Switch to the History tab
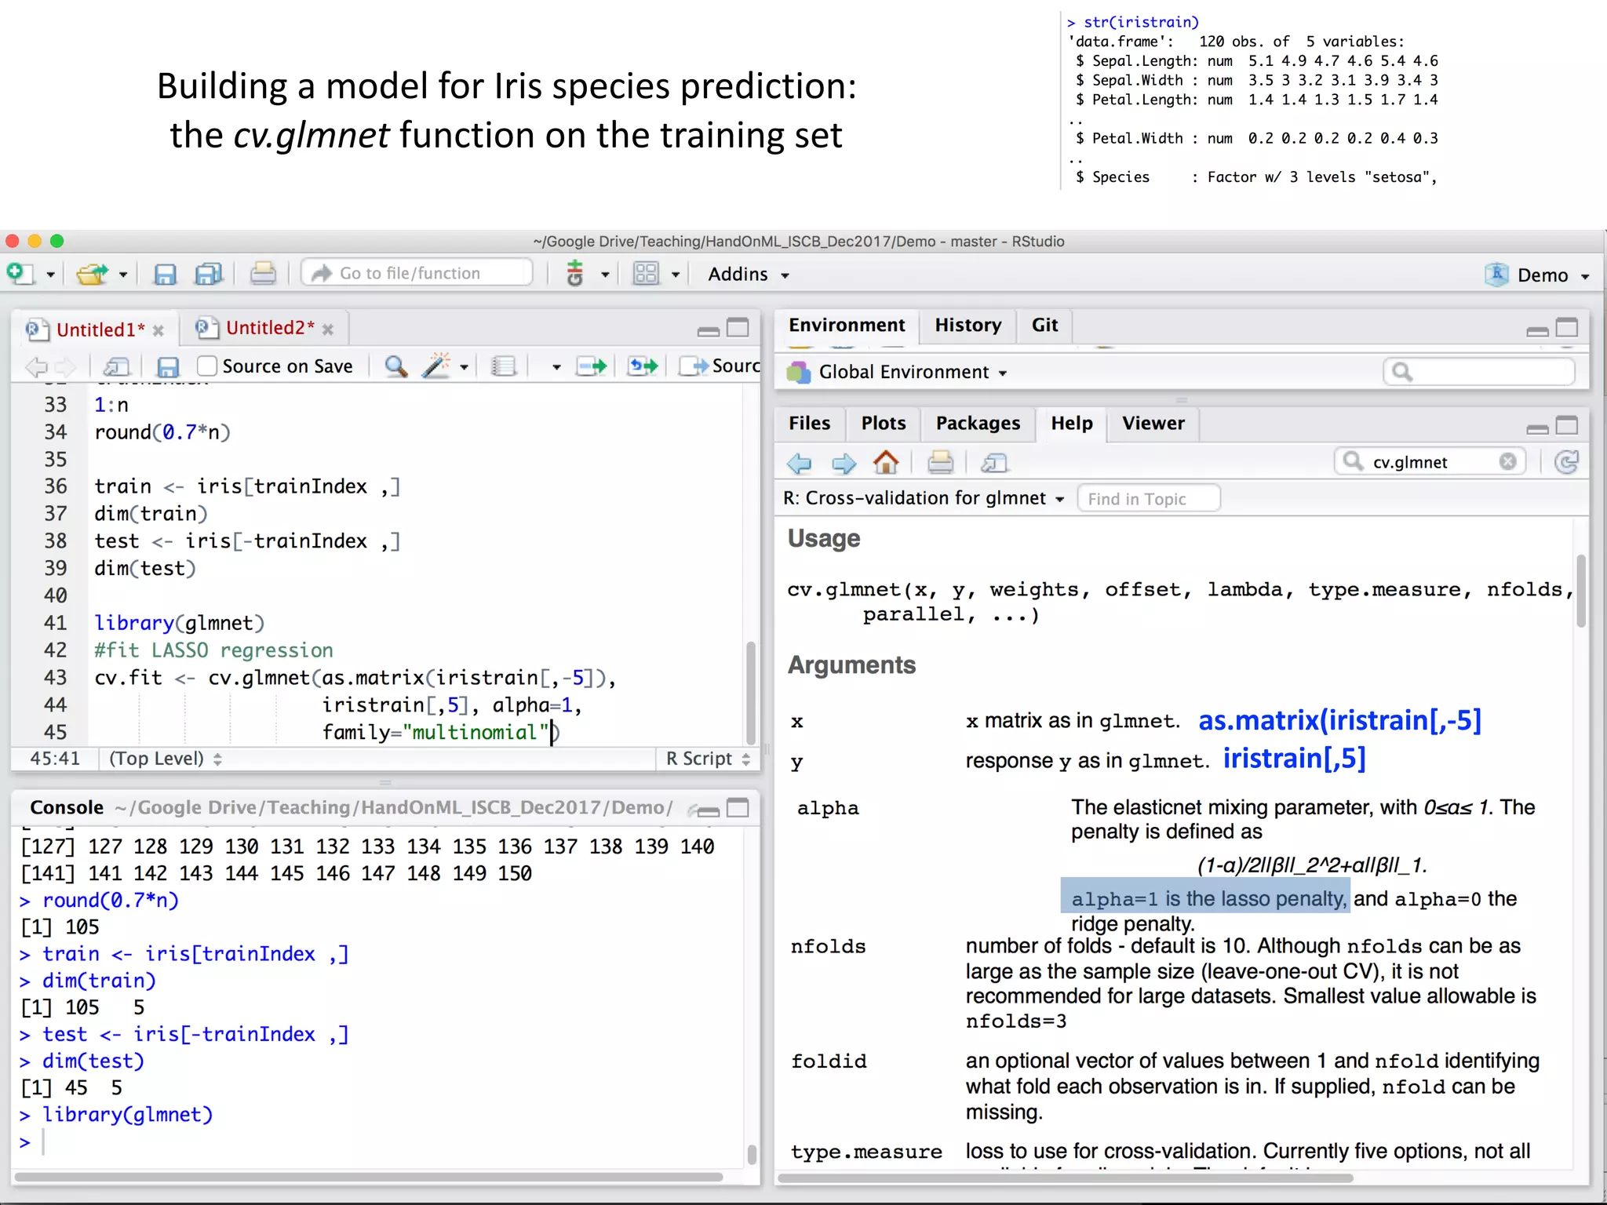This screenshot has height=1205, width=1607. pyautogui.click(x=967, y=326)
